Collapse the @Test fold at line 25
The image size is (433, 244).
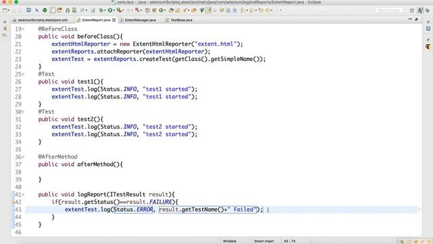[x=23, y=74]
